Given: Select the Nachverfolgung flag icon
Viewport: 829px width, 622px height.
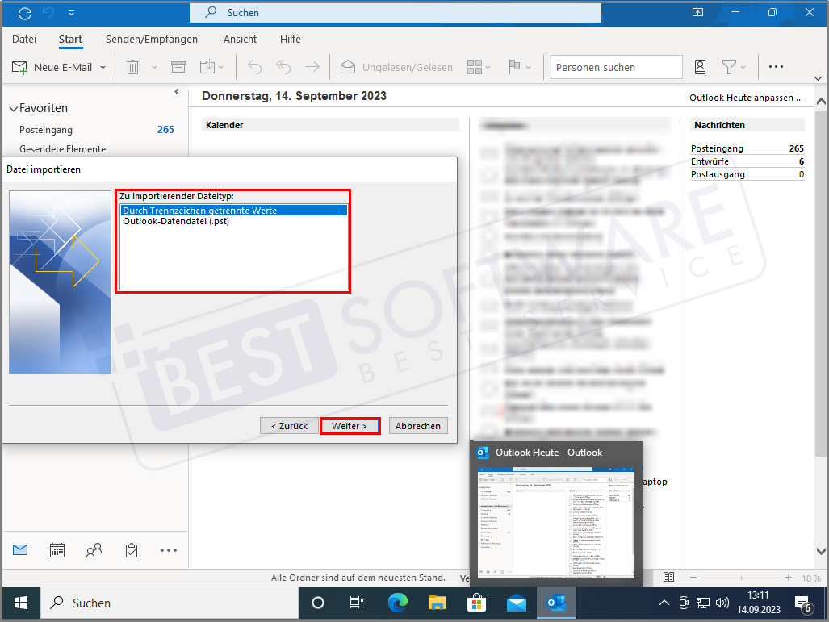Looking at the screenshot, I should [x=516, y=67].
